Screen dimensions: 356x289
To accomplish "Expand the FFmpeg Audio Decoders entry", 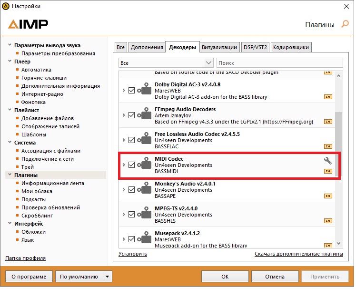I will pyautogui.click(x=124, y=115).
